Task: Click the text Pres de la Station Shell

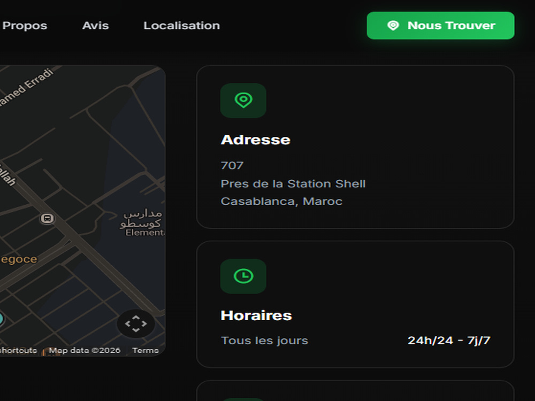Action: (293, 184)
